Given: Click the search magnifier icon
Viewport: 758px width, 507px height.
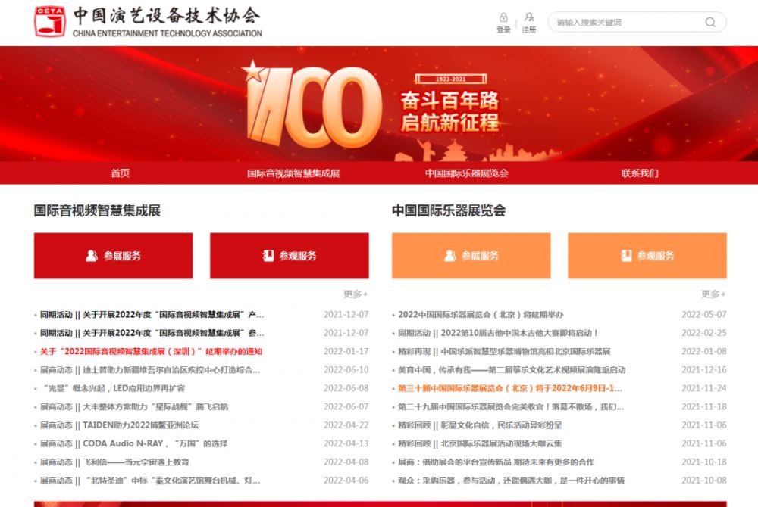Looking at the screenshot, I should [x=710, y=22].
